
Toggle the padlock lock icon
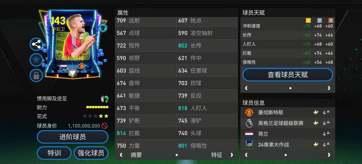click(36, 75)
